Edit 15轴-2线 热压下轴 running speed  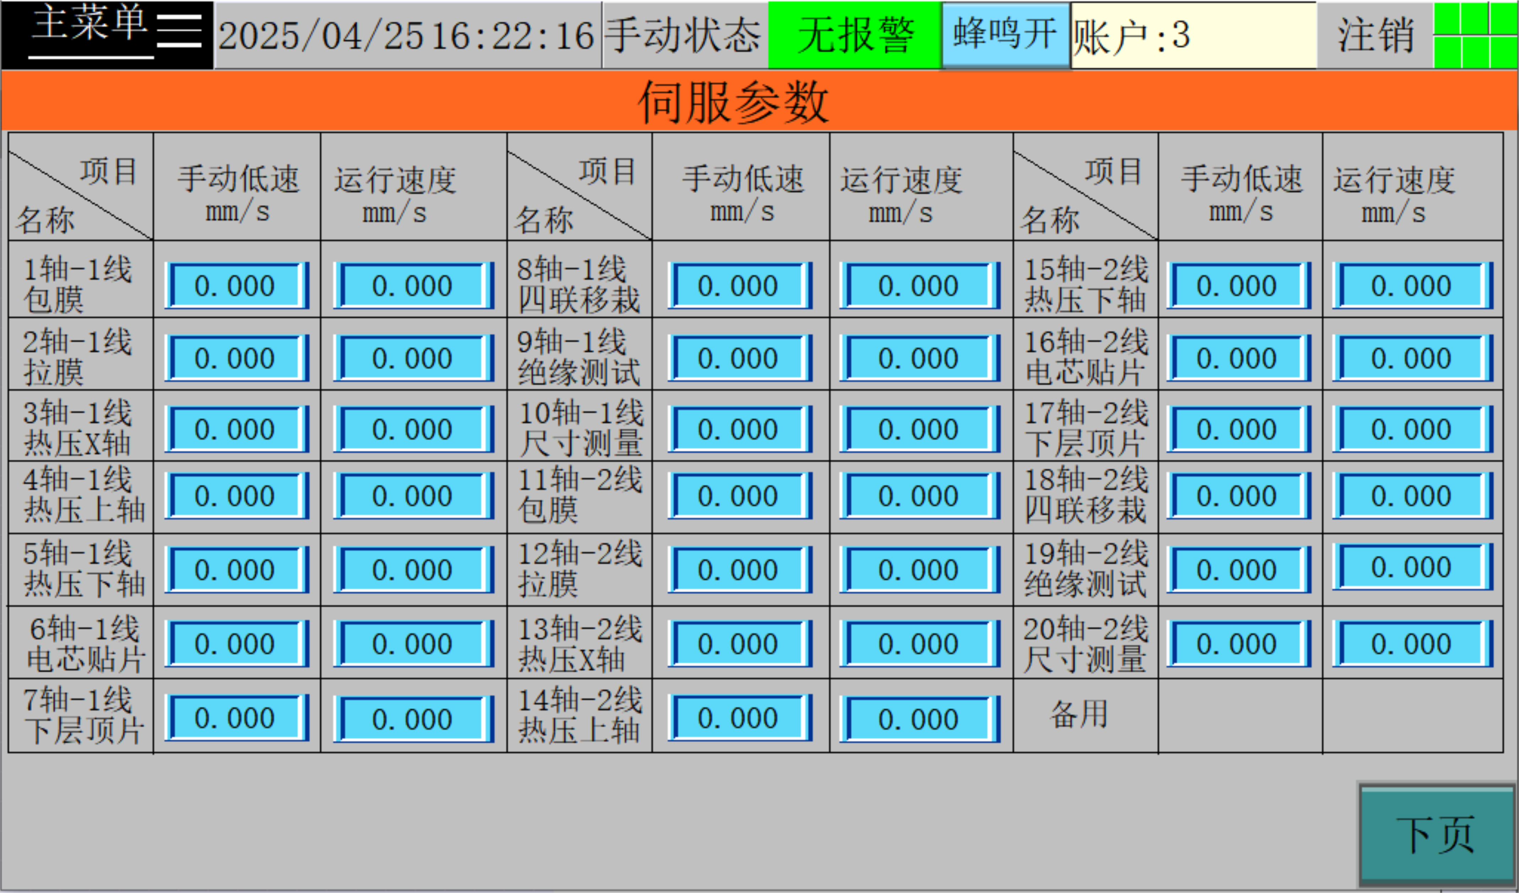pyautogui.click(x=1412, y=286)
